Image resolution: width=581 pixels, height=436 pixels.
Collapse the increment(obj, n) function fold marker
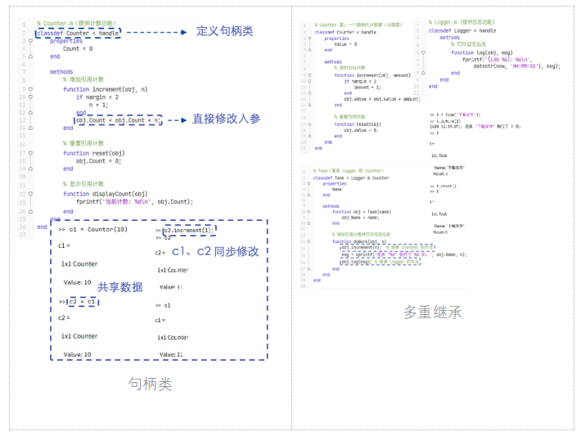(x=30, y=89)
